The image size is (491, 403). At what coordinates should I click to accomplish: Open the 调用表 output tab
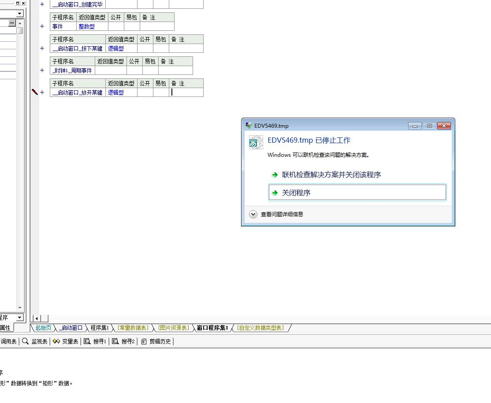click(8, 341)
